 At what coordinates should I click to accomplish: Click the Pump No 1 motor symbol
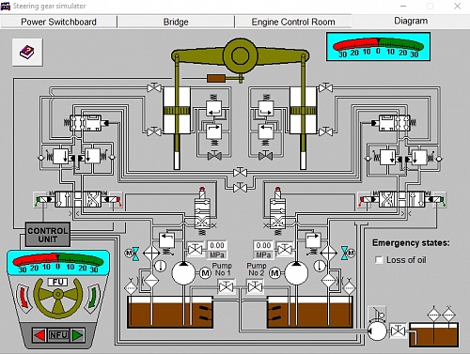coord(205,273)
